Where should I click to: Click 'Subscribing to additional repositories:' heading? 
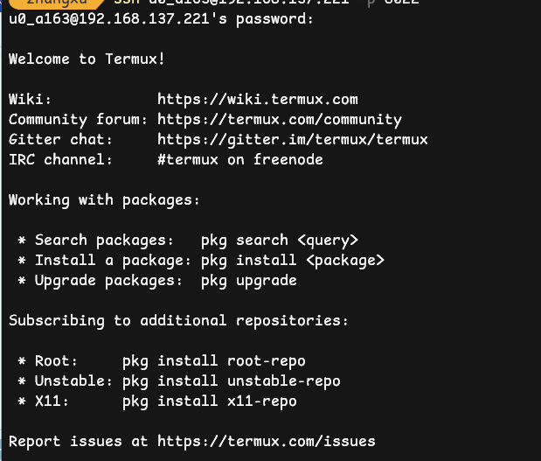tap(178, 321)
